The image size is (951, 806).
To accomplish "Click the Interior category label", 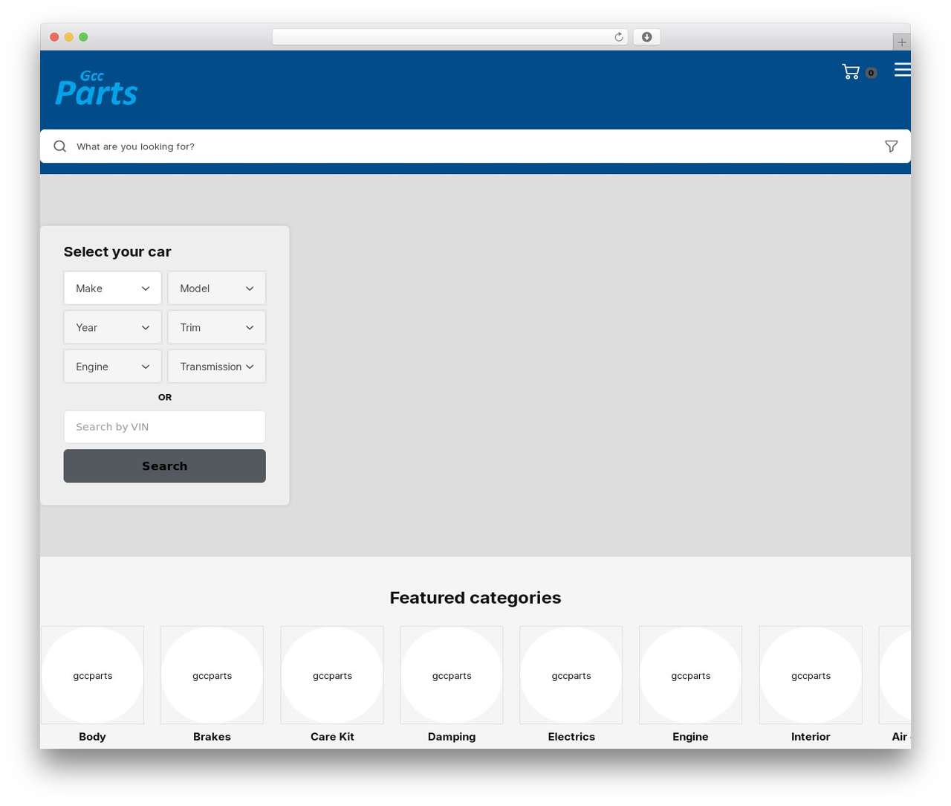I will click(811, 737).
